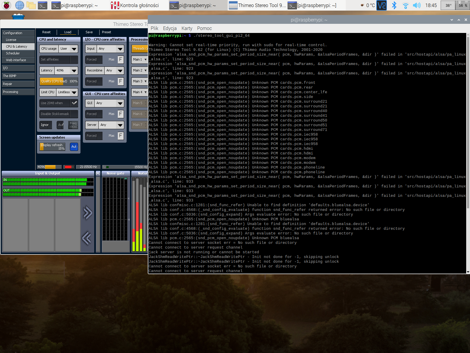Click the Threads button in Processing panel
This screenshot has width=470, height=353.
click(x=140, y=49)
